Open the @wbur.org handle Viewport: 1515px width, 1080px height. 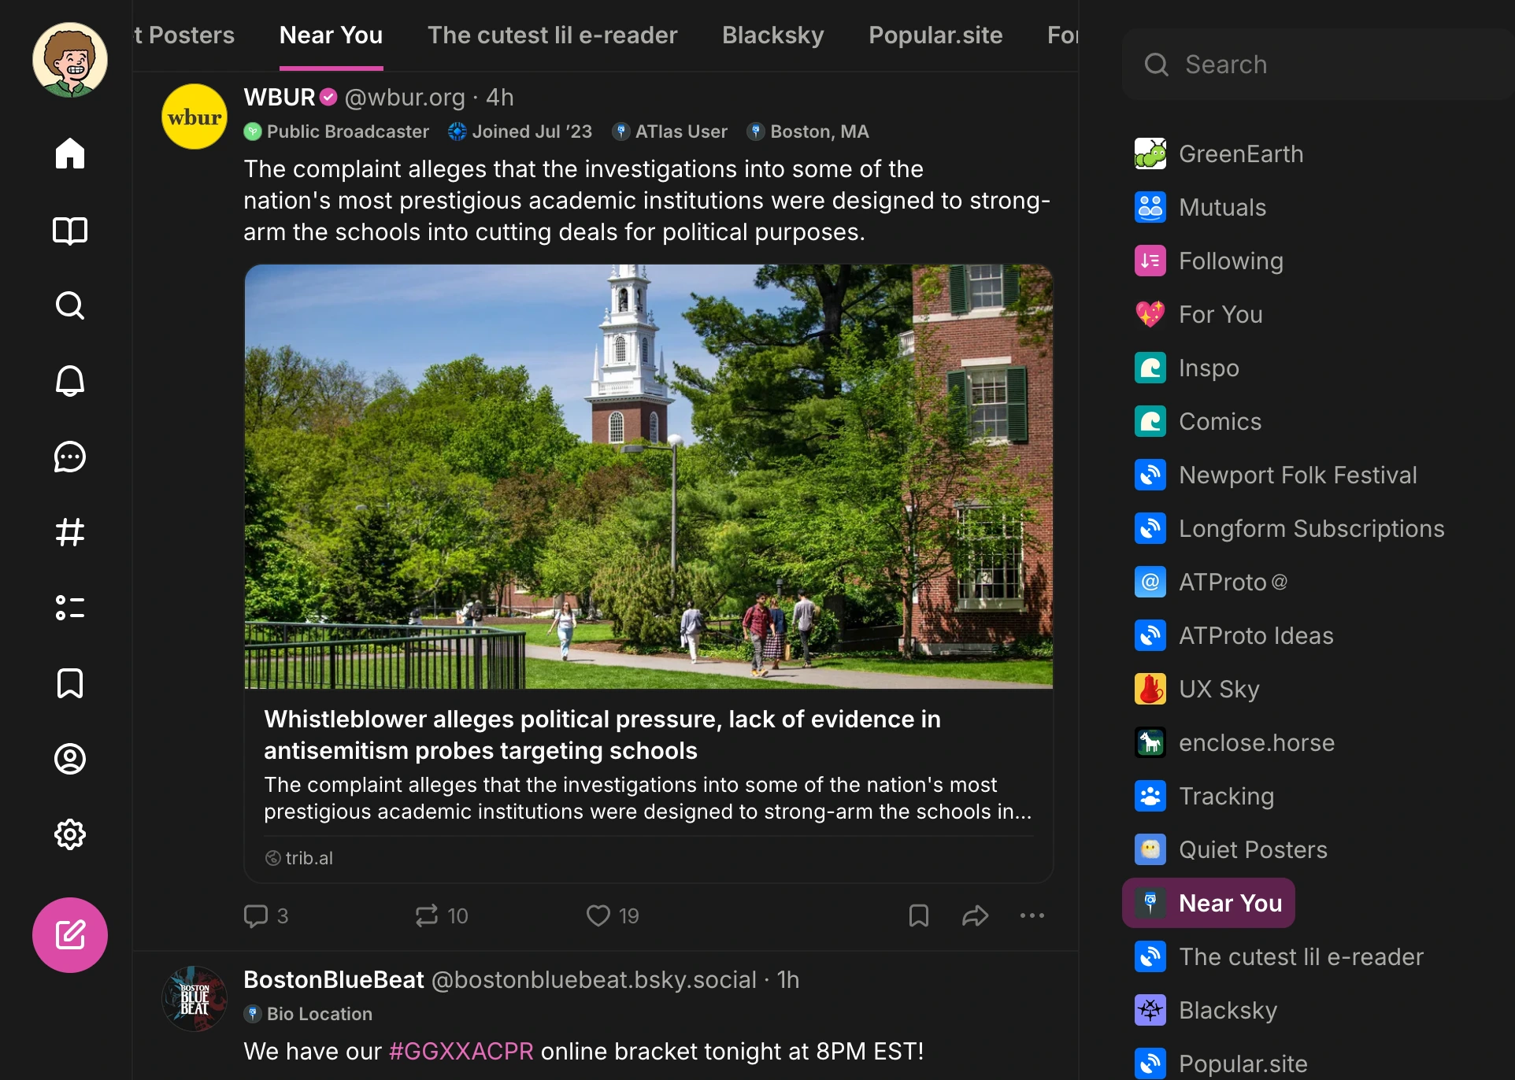[405, 98]
